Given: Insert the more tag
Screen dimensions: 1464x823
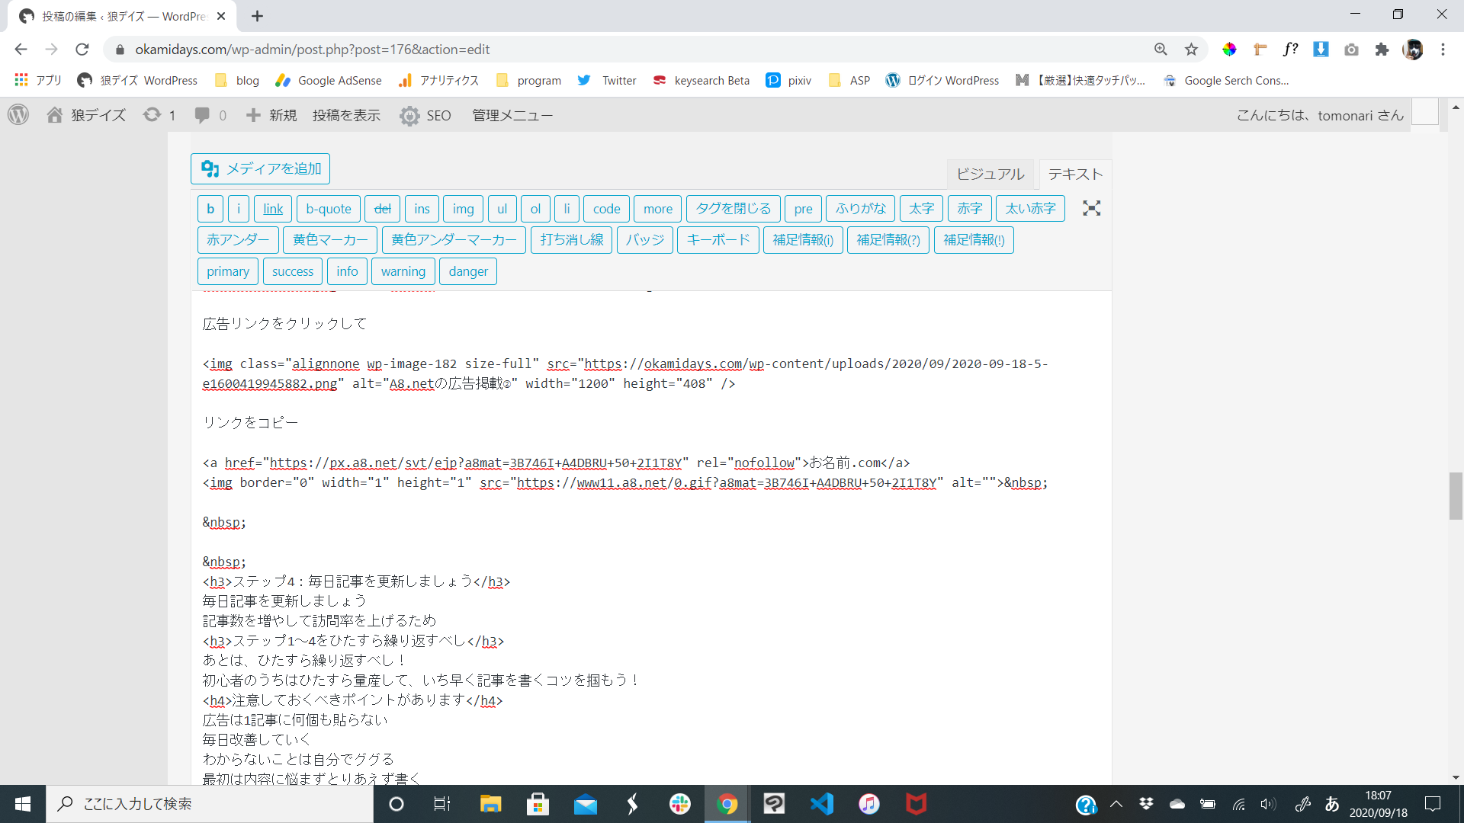Looking at the screenshot, I should pos(657,209).
